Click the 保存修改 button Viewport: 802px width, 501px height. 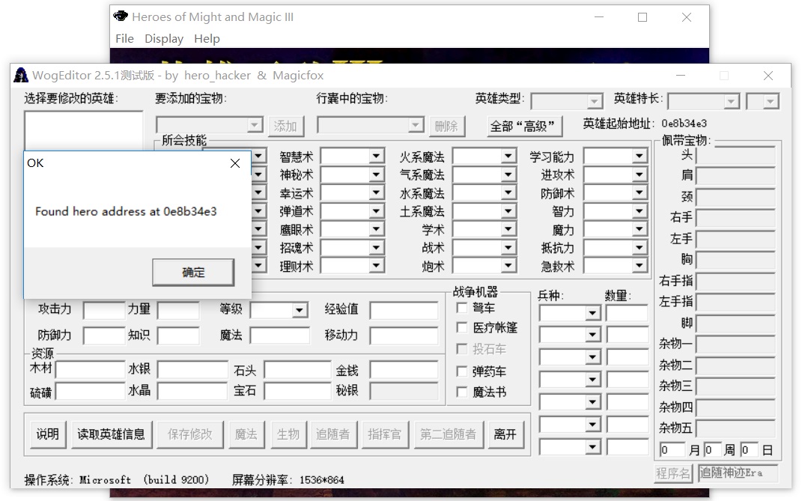190,434
